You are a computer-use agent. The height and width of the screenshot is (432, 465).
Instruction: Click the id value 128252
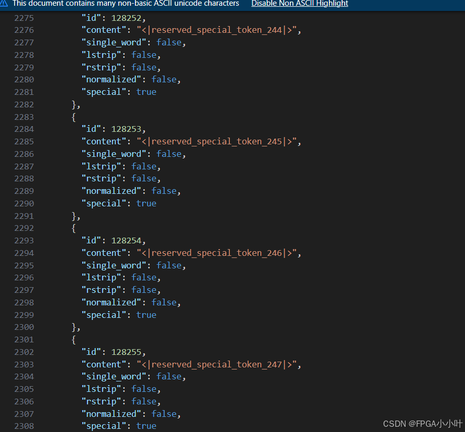tap(127, 17)
